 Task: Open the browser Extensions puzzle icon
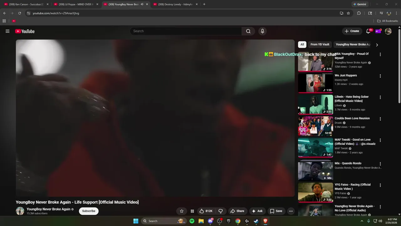pyautogui.click(x=359, y=13)
